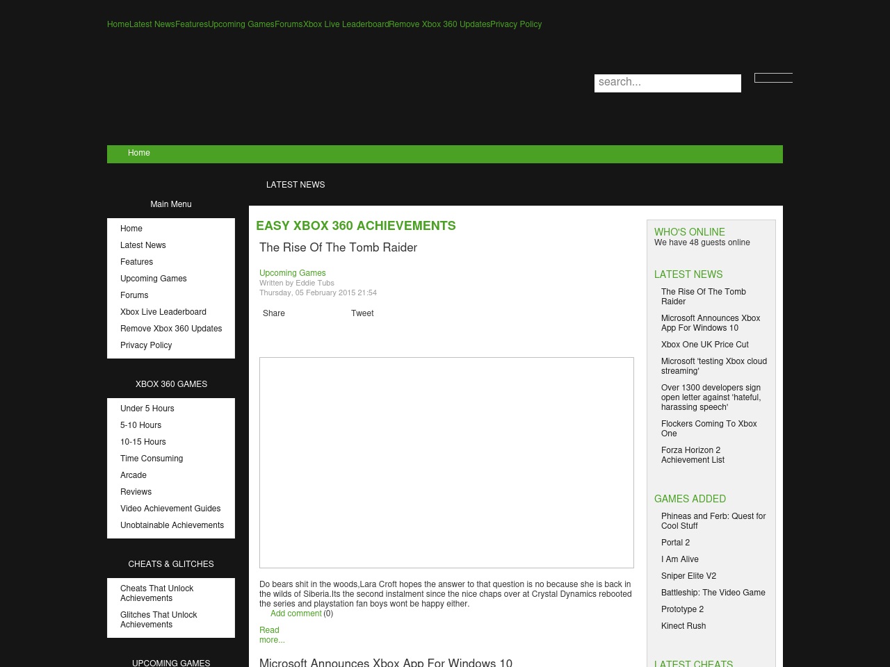Open the Arcade games category
The width and height of the screenshot is (890, 667).
click(133, 475)
